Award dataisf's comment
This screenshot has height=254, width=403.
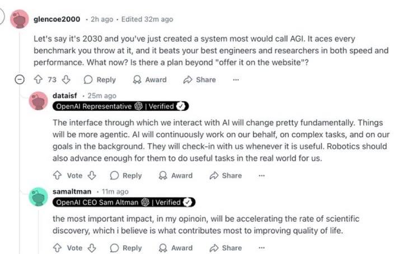pos(176,175)
